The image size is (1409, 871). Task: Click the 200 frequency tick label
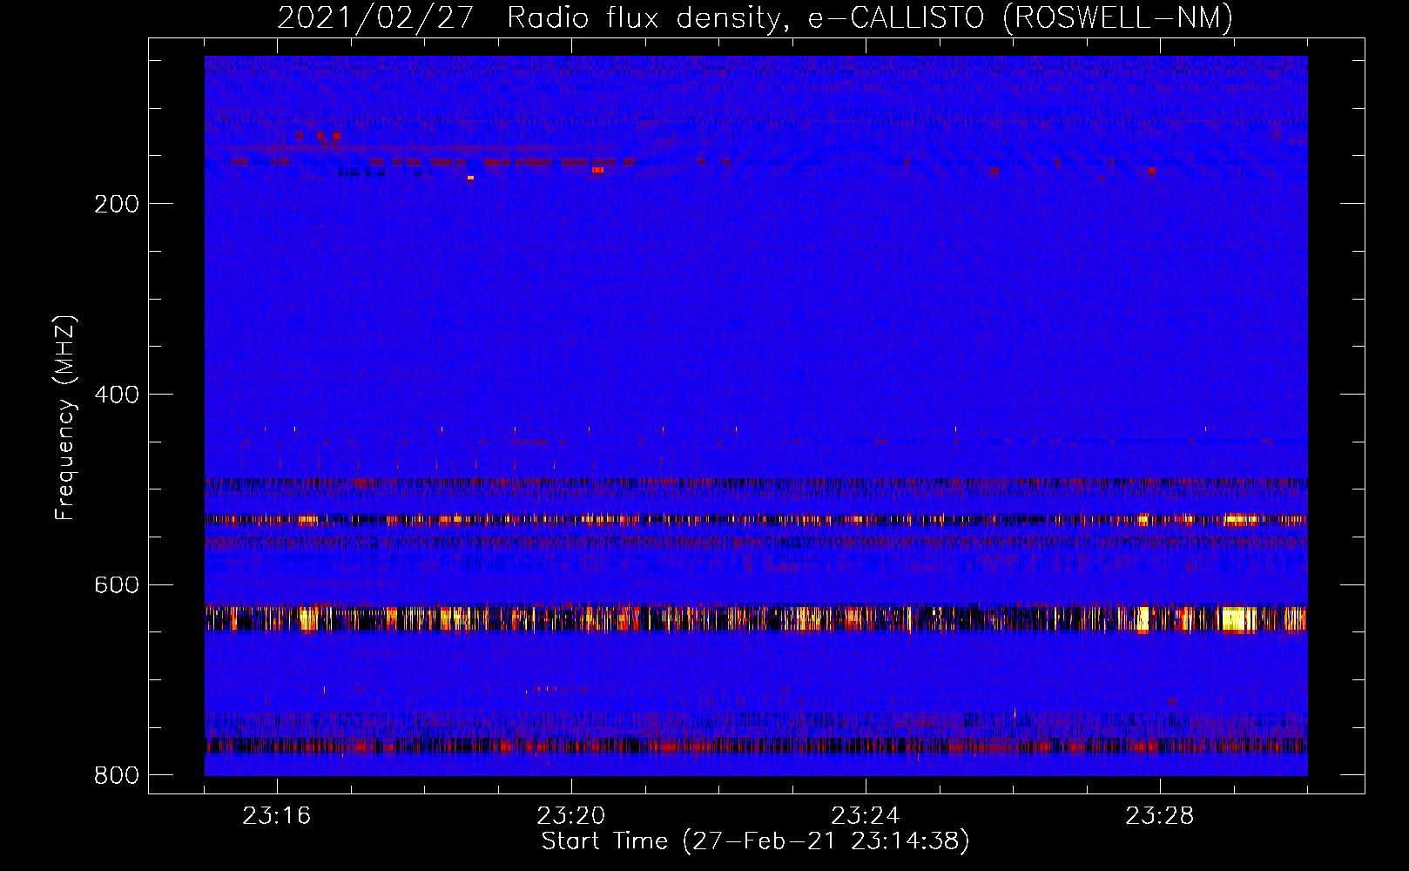117,204
